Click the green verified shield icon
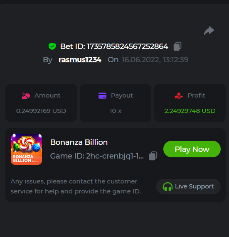The height and width of the screenshot is (237, 229). (52, 46)
